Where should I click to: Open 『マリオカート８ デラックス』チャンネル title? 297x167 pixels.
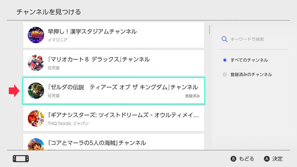pos(98,59)
